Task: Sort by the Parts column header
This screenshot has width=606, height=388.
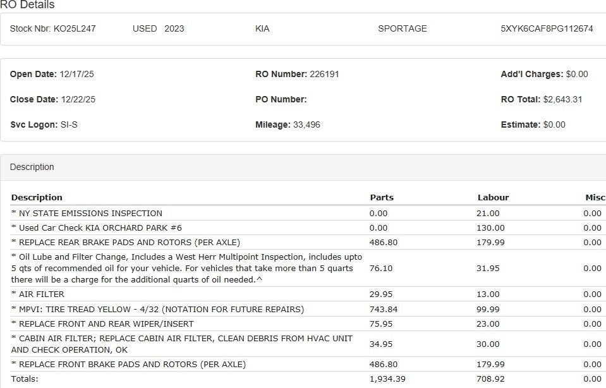Action: (382, 197)
